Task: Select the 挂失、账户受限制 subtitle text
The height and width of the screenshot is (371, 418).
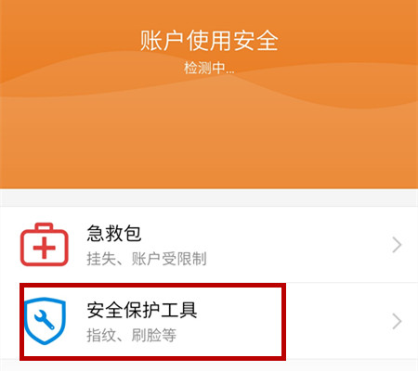Action: 147,259
